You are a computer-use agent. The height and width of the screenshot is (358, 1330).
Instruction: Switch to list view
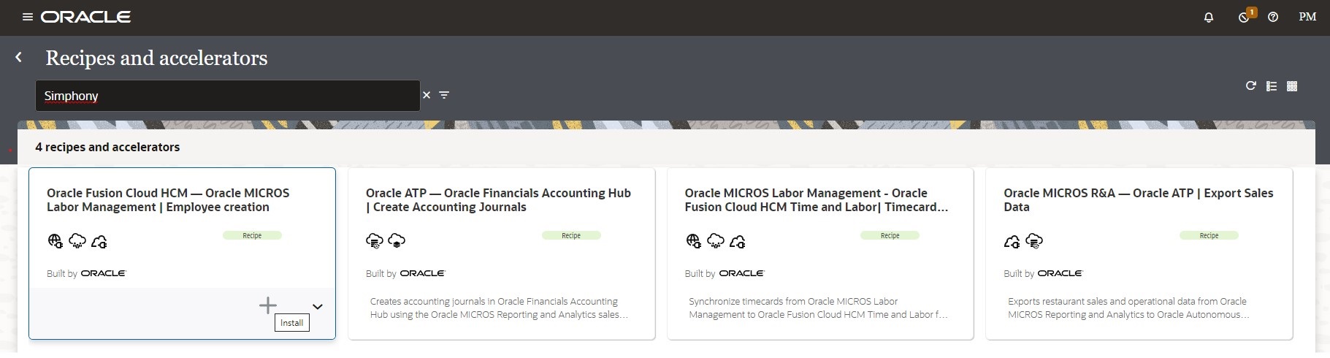[x=1271, y=86]
